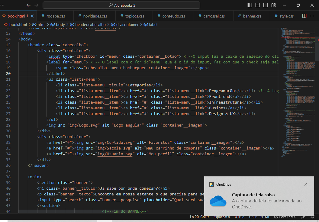This screenshot has height=222, width=319.
Task: Open customize layout icon
Action: 273,5
